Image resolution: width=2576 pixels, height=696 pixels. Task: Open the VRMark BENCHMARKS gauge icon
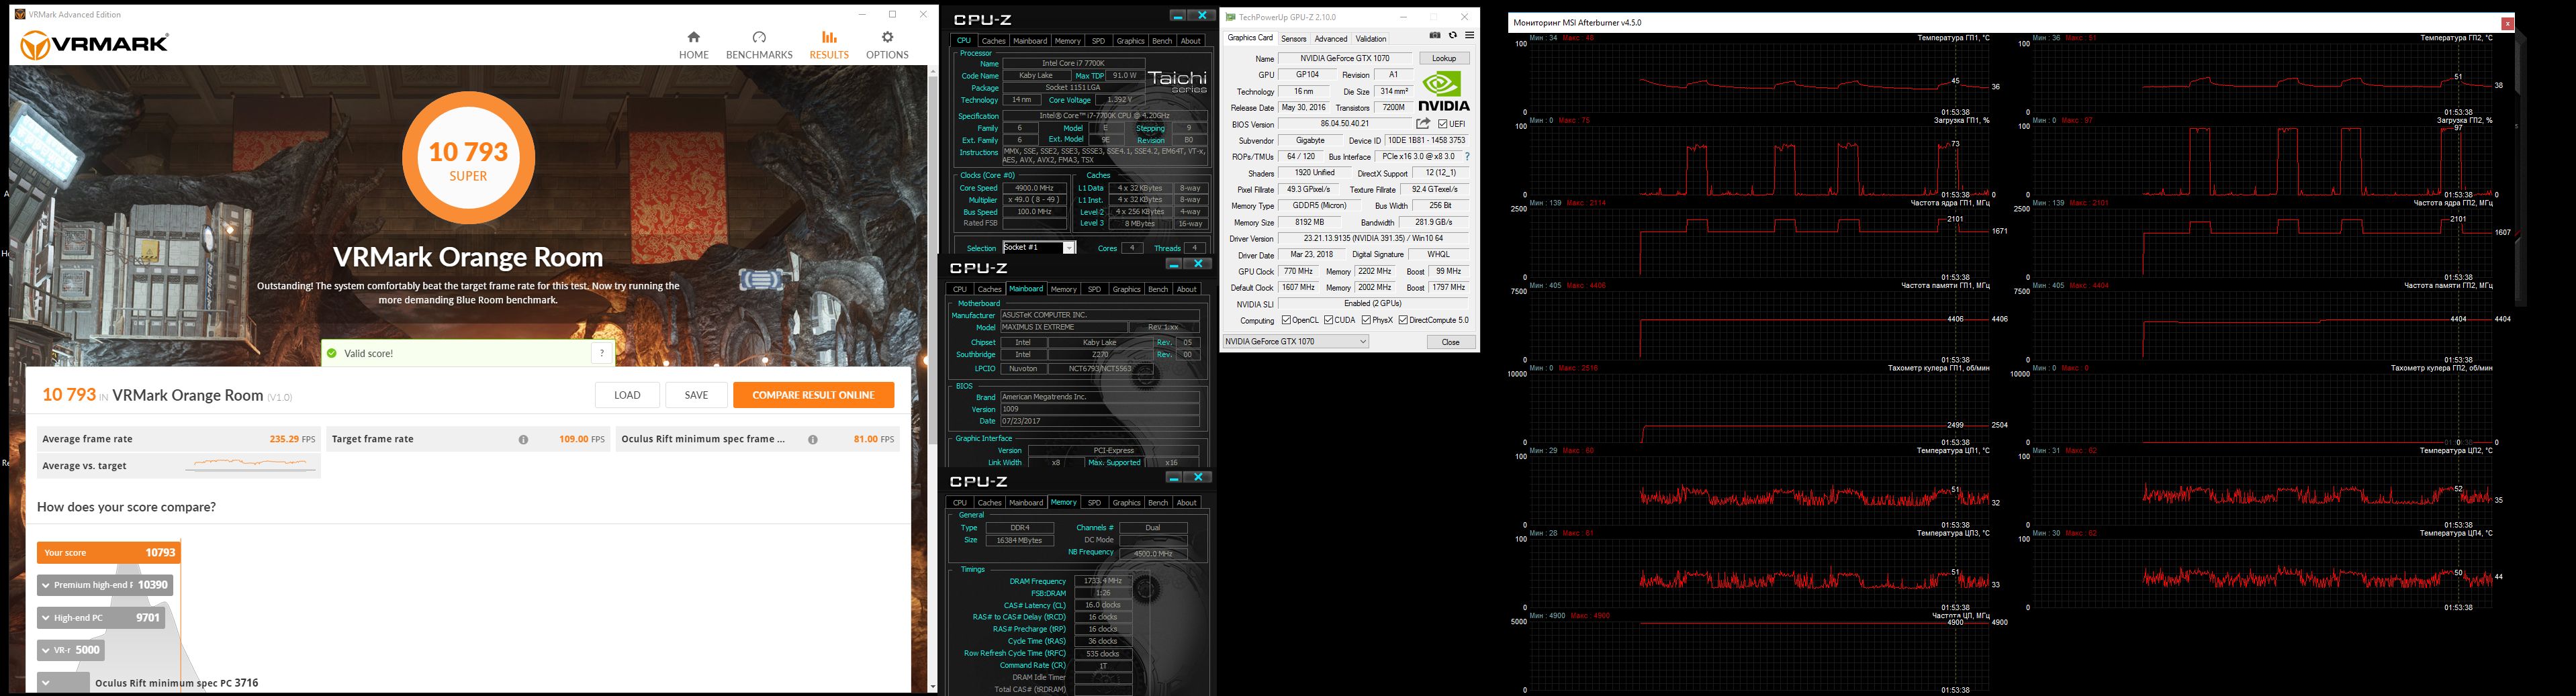pos(759,37)
